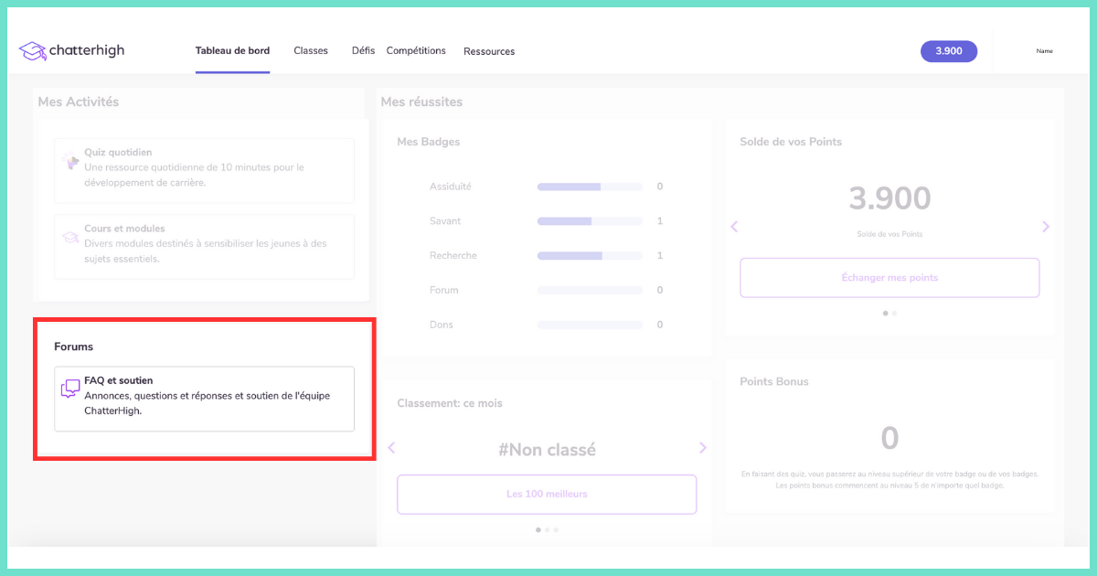This screenshot has width=1097, height=576.
Task: Click the 3.900 points pill badge
Action: [948, 51]
